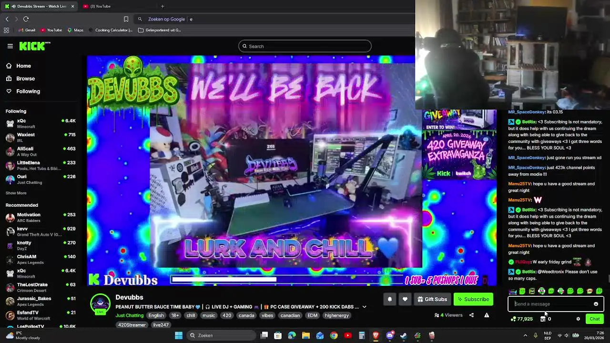Select the 420Streamer tag
Screen dimensions: 610x343
point(132,325)
